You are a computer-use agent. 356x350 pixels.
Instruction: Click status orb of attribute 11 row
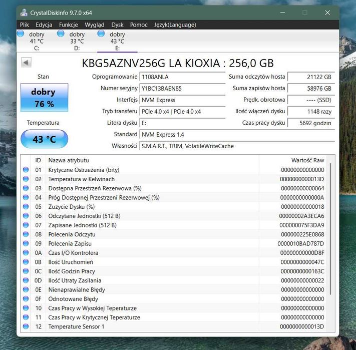point(26,317)
